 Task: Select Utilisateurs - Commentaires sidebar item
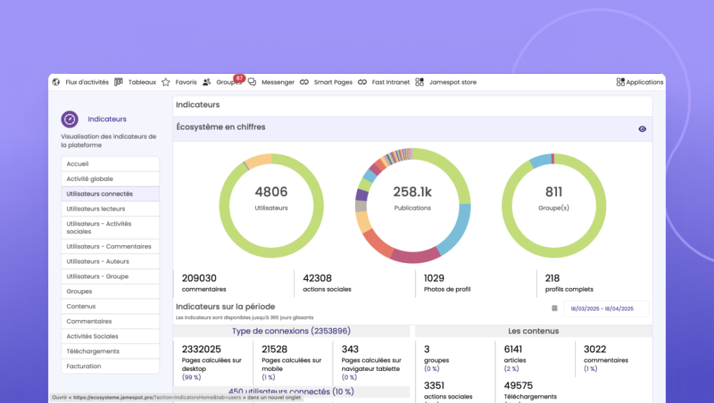click(x=110, y=246)
